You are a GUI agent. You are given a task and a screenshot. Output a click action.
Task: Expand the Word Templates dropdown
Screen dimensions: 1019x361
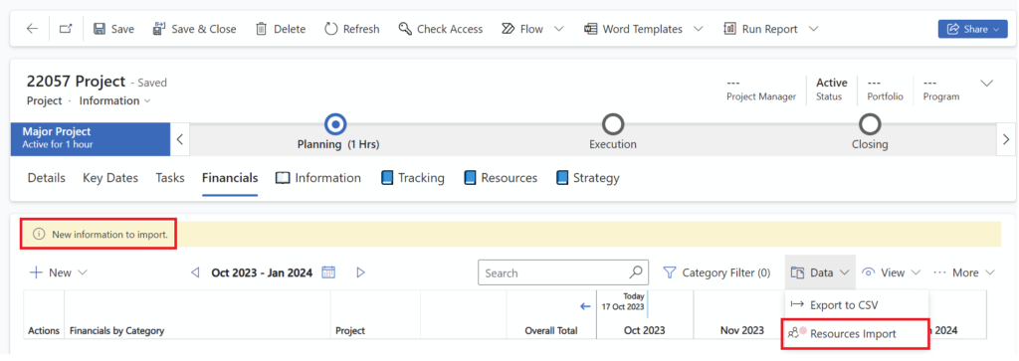(699, 29)
